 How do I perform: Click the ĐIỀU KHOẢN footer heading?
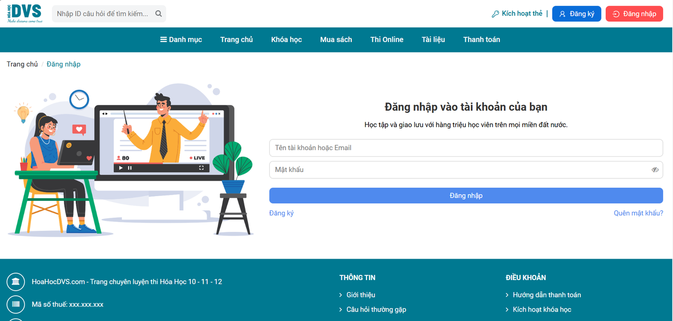pos(526,277)
